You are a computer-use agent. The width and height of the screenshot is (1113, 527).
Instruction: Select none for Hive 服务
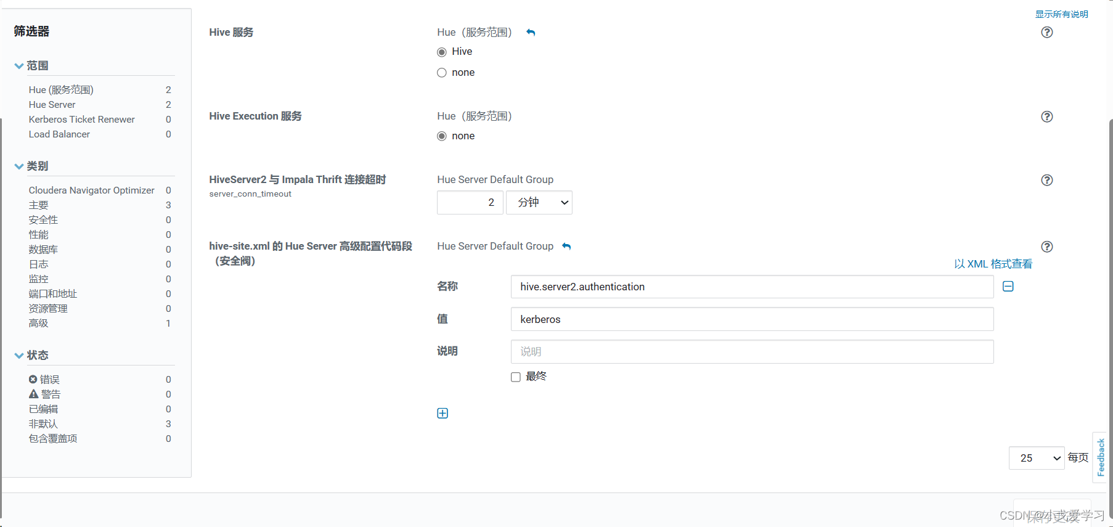442,73
